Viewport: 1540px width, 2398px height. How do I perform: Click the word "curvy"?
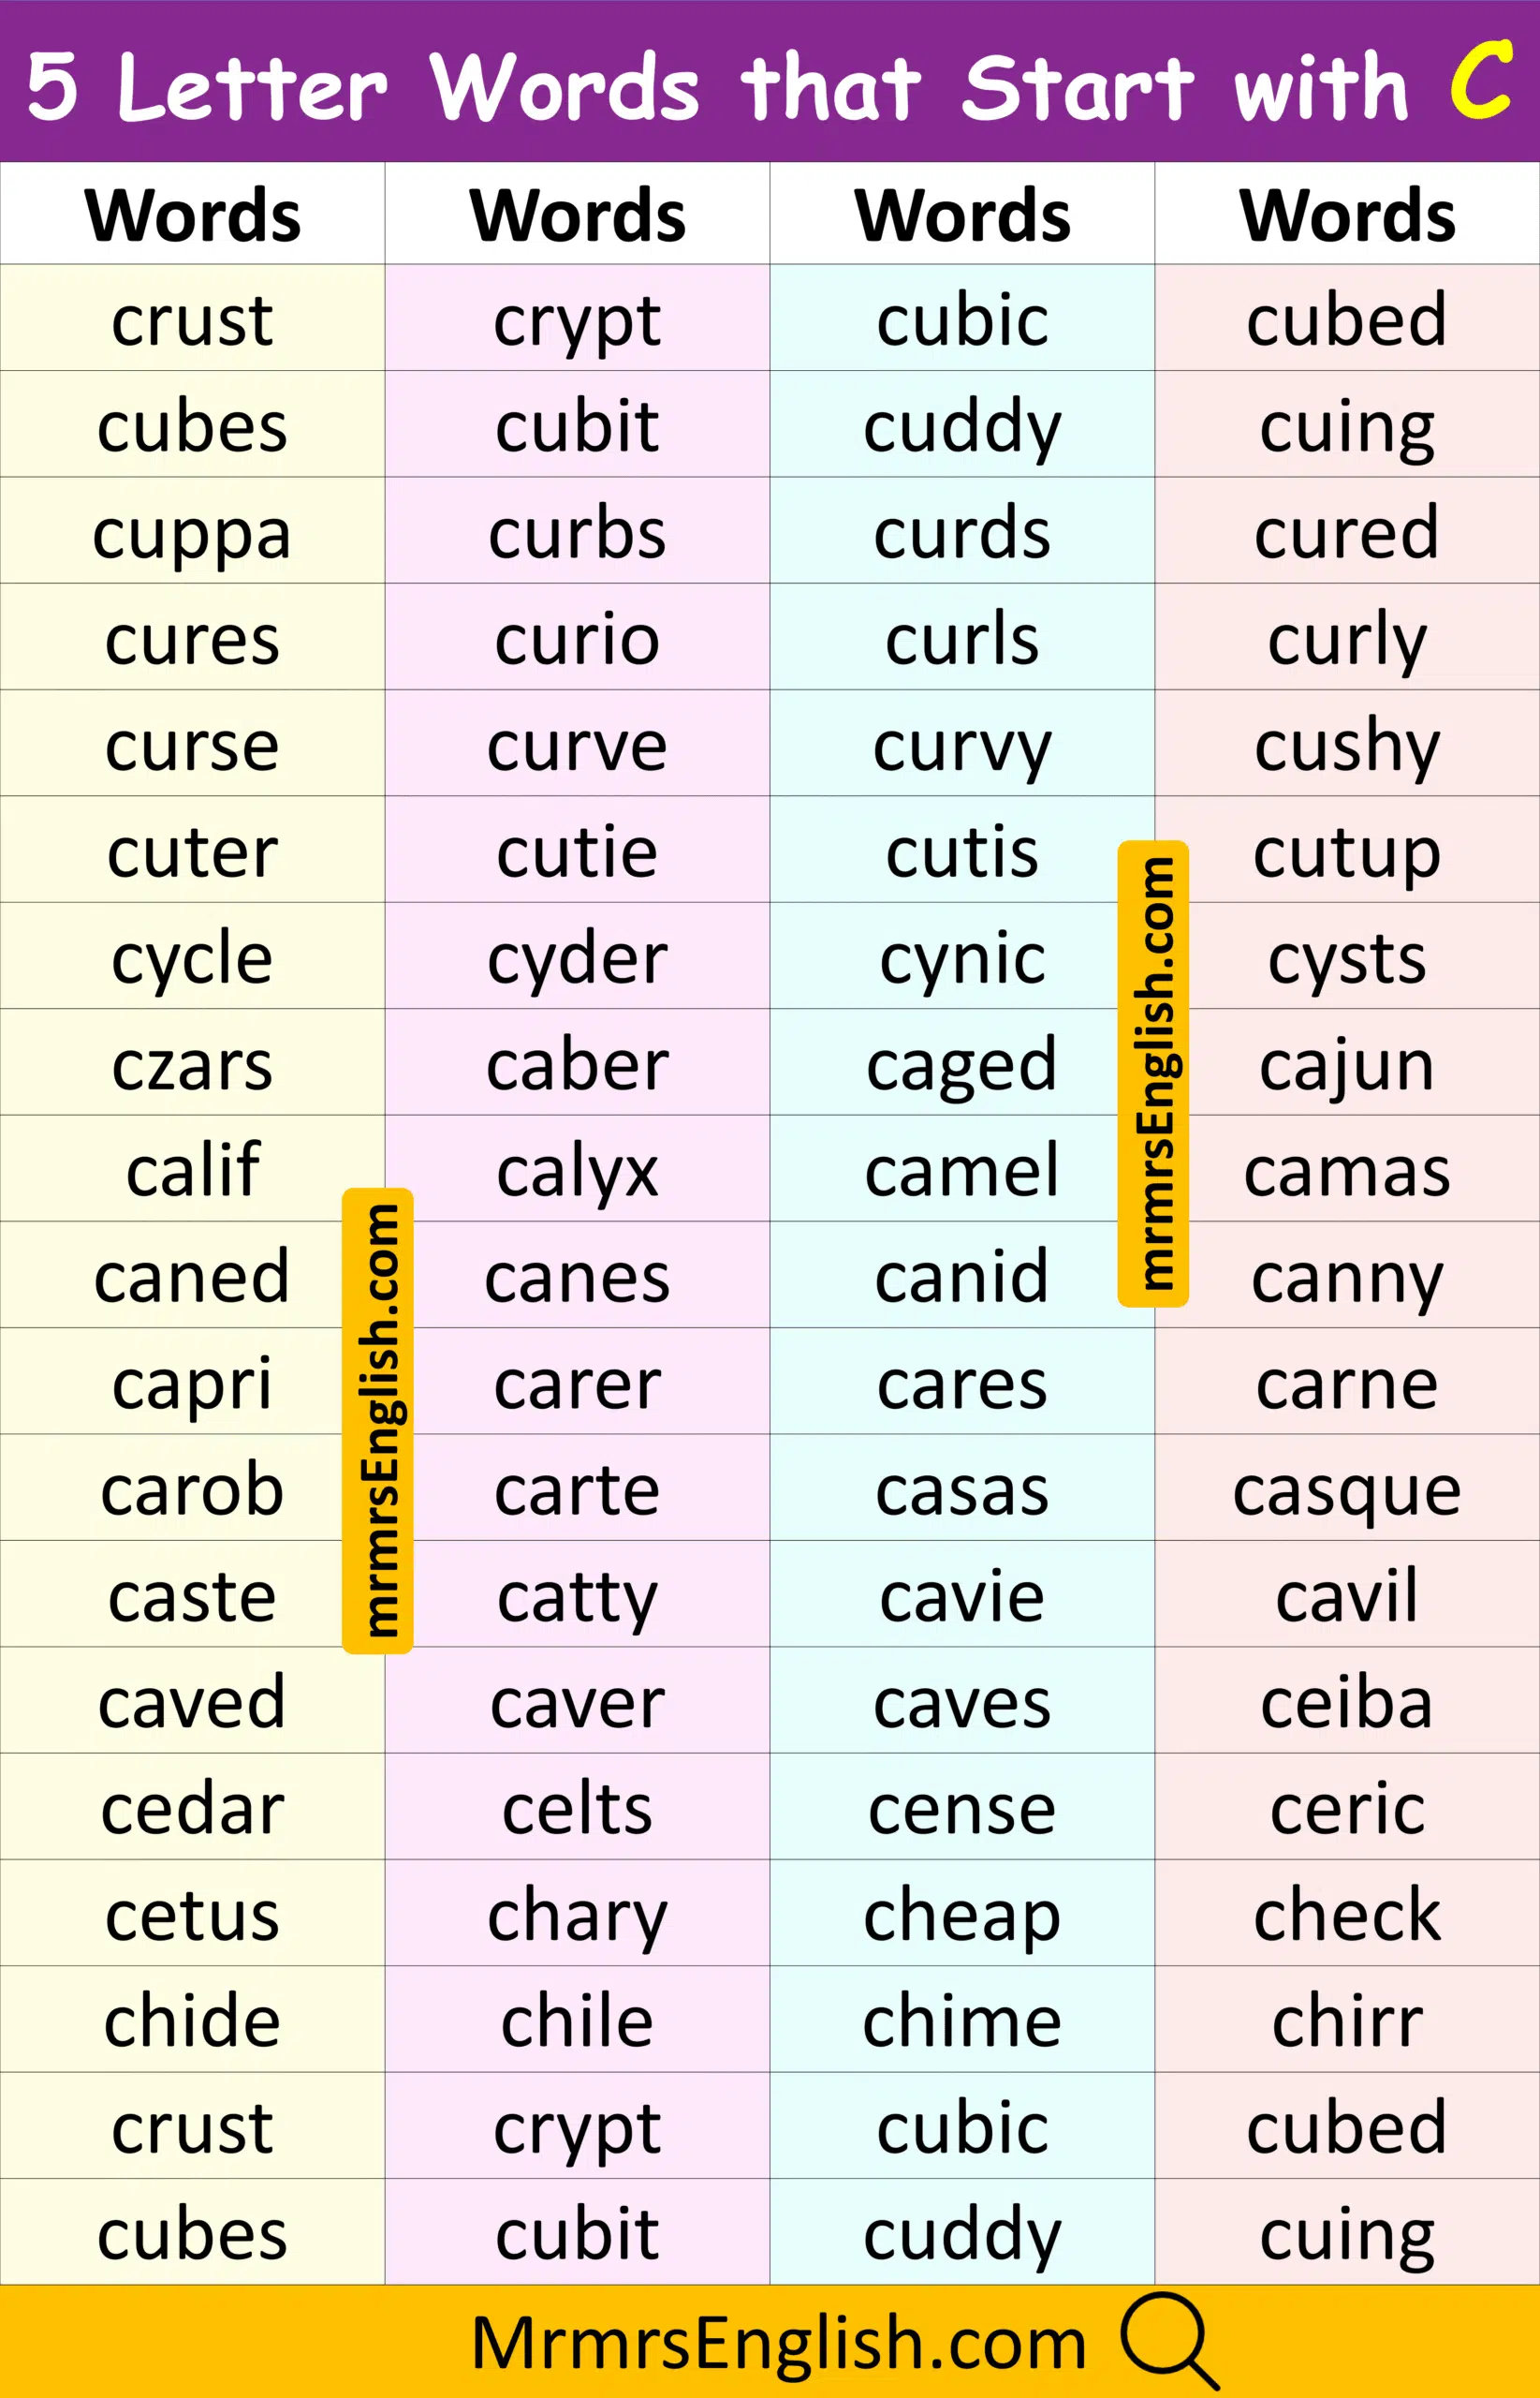click(x=962, y=747)
